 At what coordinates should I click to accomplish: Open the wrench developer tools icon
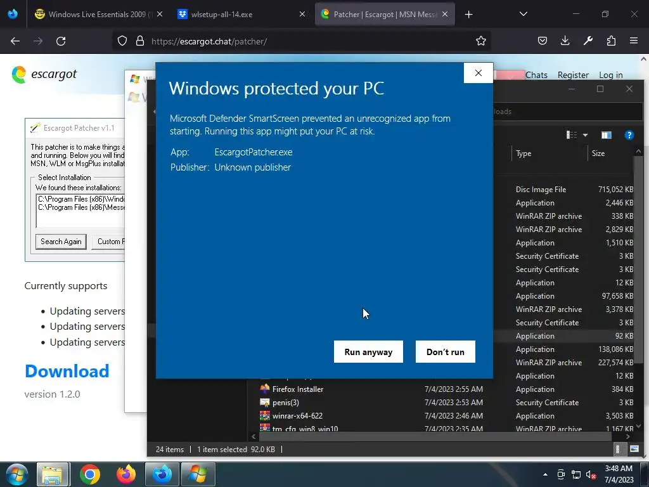pos(588,41)
